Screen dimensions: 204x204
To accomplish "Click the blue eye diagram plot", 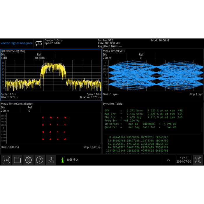I will pyautogui.click(x=156, y=75).
